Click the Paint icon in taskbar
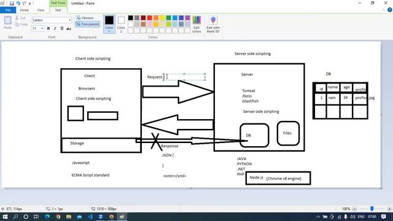This screenshot has width=393, height=221. [122, 217]
